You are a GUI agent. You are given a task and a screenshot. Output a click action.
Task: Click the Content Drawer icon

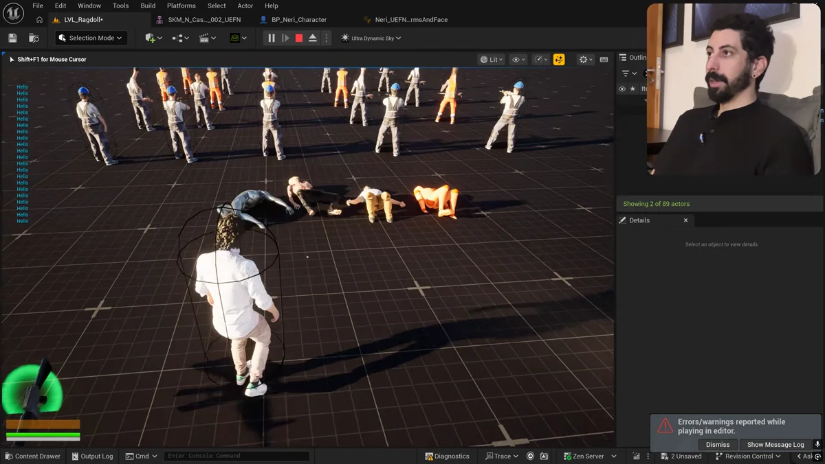[9, 456]
